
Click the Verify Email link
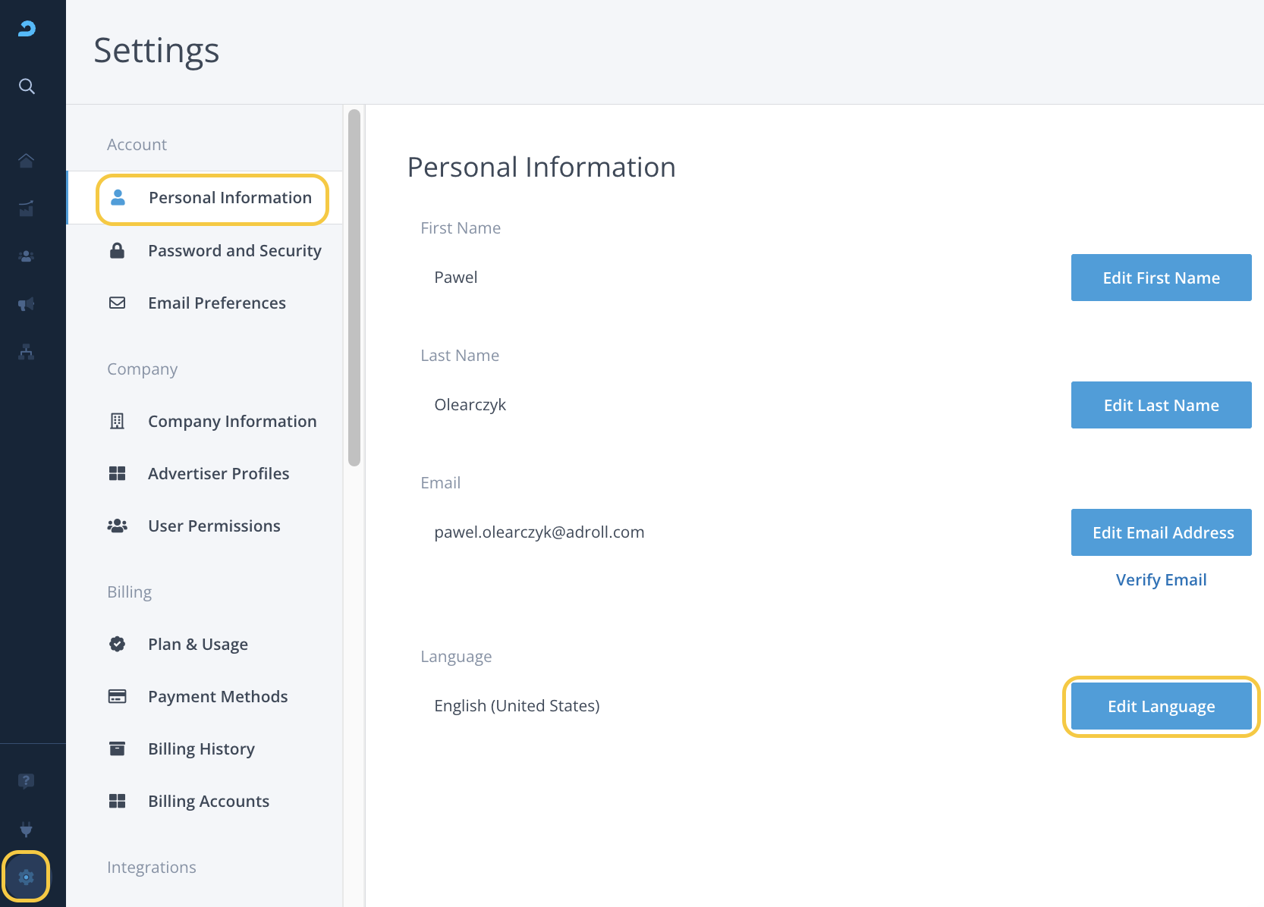click(1161, 580)
